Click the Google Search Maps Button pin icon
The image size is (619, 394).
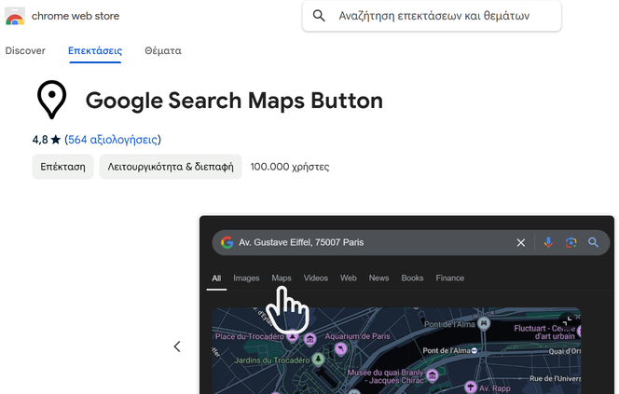tap(51, 100)
